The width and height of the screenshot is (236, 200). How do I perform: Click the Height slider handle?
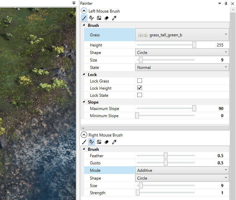click(x=194, y=45)
